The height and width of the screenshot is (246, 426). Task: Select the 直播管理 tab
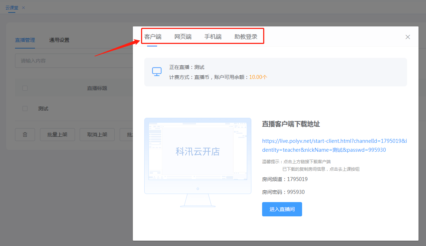[x=25, y=40]
